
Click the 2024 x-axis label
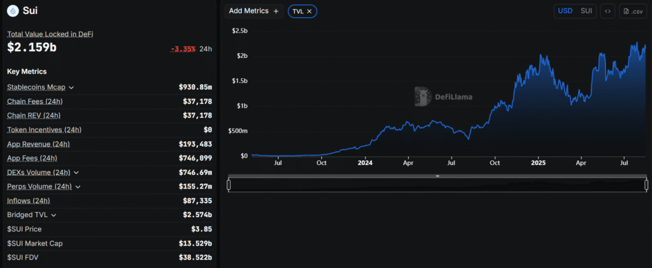tap(365, 163)
